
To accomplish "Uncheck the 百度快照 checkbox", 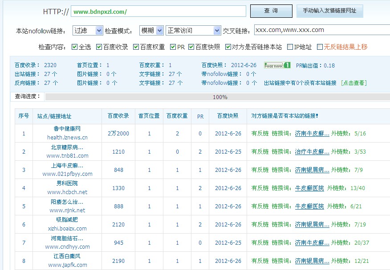I will point(191,47).
